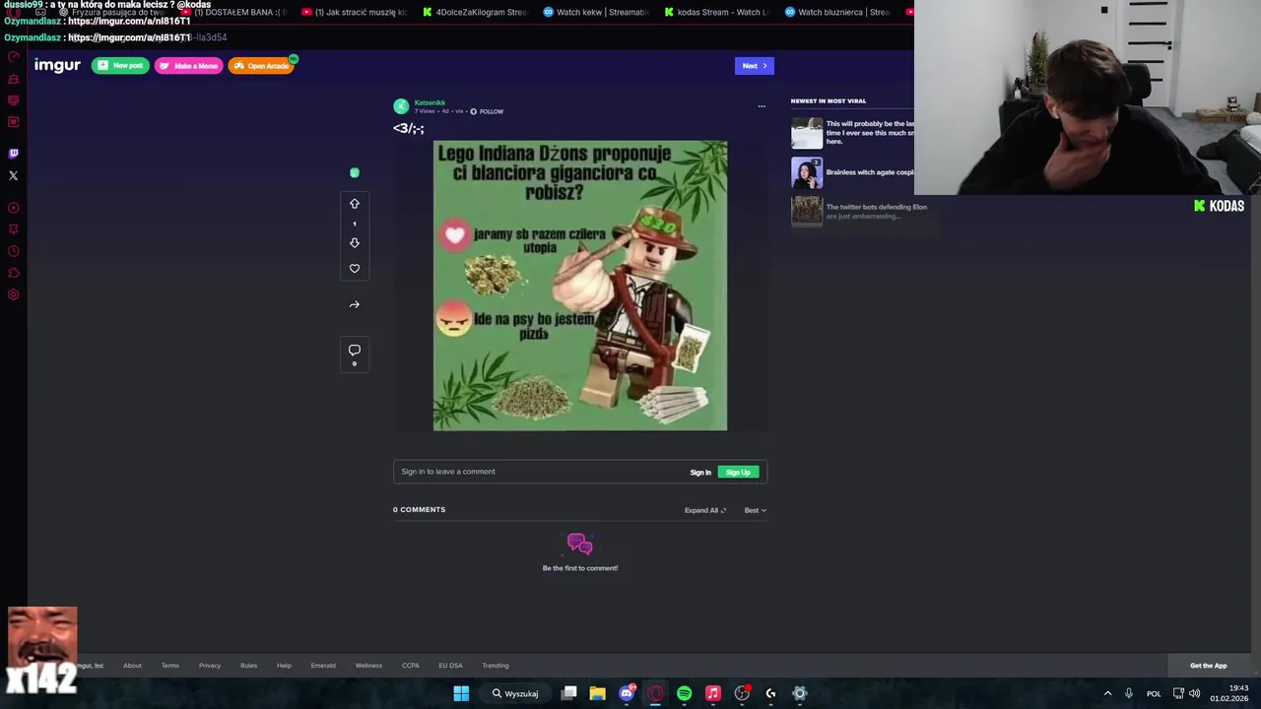Switch to Jak stracić muszlę tab
The width and height of the screenshot is (1261, 709).
(x=355, y=12)
